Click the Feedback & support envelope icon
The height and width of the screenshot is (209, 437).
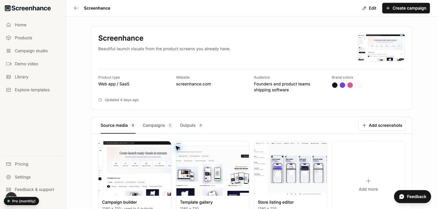click(9, 189)
